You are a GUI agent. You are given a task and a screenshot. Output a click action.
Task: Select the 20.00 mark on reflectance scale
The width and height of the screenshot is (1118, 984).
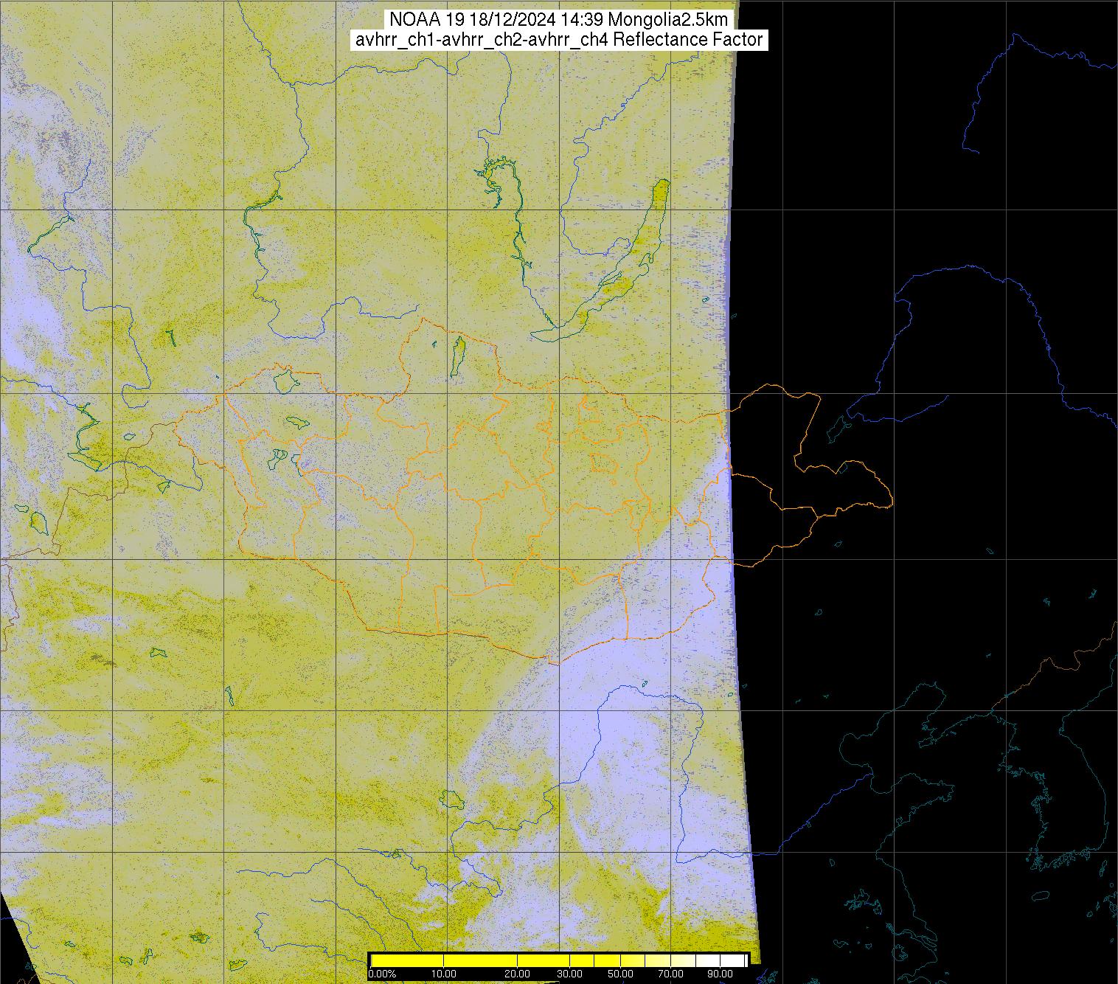point(518,974)
